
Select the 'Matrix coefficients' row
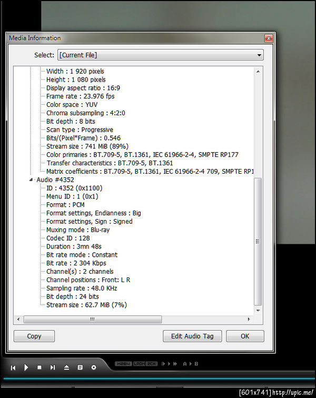pyautogui.click(x=150, y=172)
